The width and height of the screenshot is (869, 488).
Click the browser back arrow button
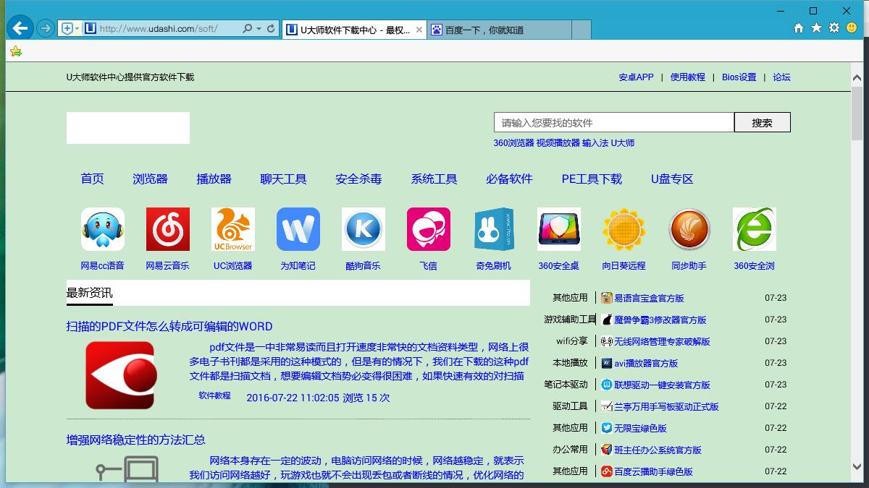20,28
